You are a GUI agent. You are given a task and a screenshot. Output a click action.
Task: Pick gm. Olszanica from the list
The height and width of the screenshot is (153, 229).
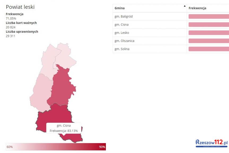pyautogui.click(x=124, y=41)
